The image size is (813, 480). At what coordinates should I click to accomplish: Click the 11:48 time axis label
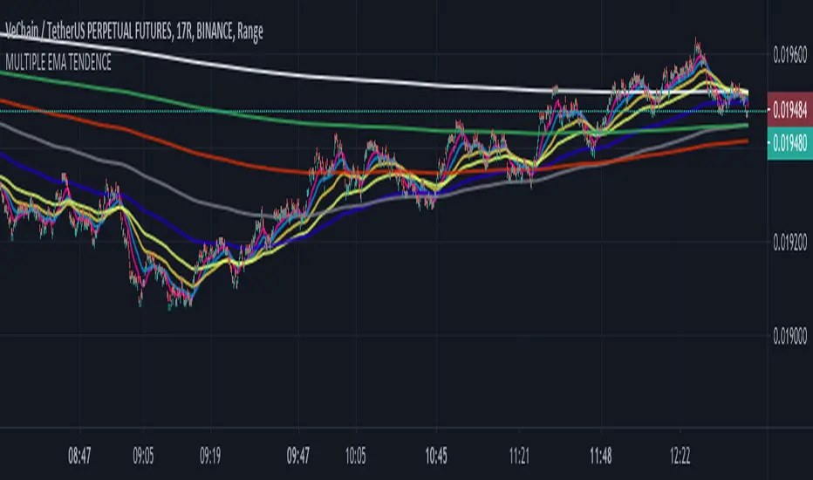(600, 456)
